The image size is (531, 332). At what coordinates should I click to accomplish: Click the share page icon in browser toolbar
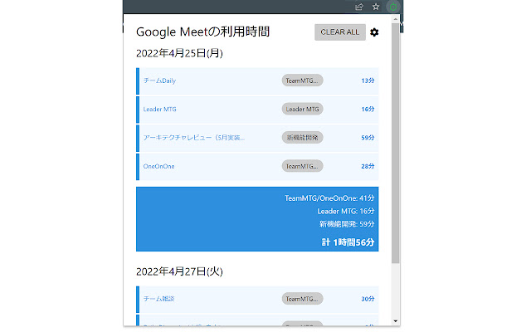pos(359,7)
